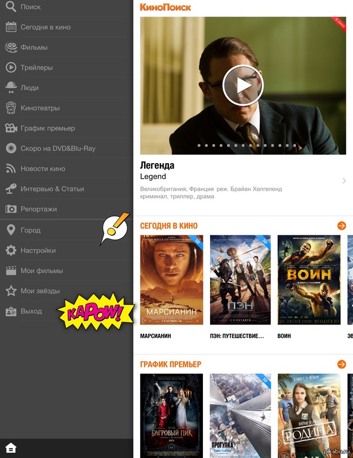Play the Легенда trailer
Image resolution: width=353 pixels, height=458 pixels.
coord(243,85)
